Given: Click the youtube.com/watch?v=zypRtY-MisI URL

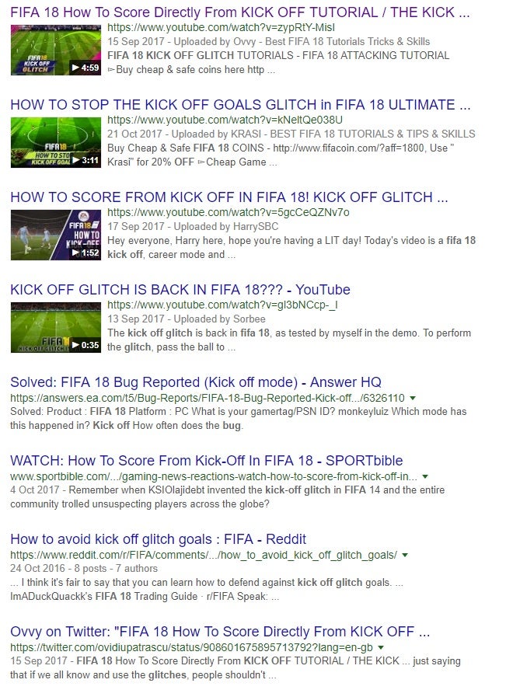Looking at the screenshot, I should coord(221,28).
